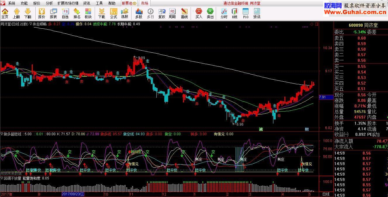Click 能量饱和度 value 8.05
Screen dimensions: 388x197
(46, 178)
